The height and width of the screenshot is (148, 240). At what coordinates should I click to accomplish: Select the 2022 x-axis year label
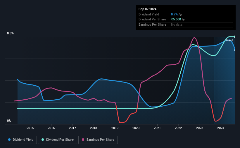pyautogui.click(x=178, y=128)
